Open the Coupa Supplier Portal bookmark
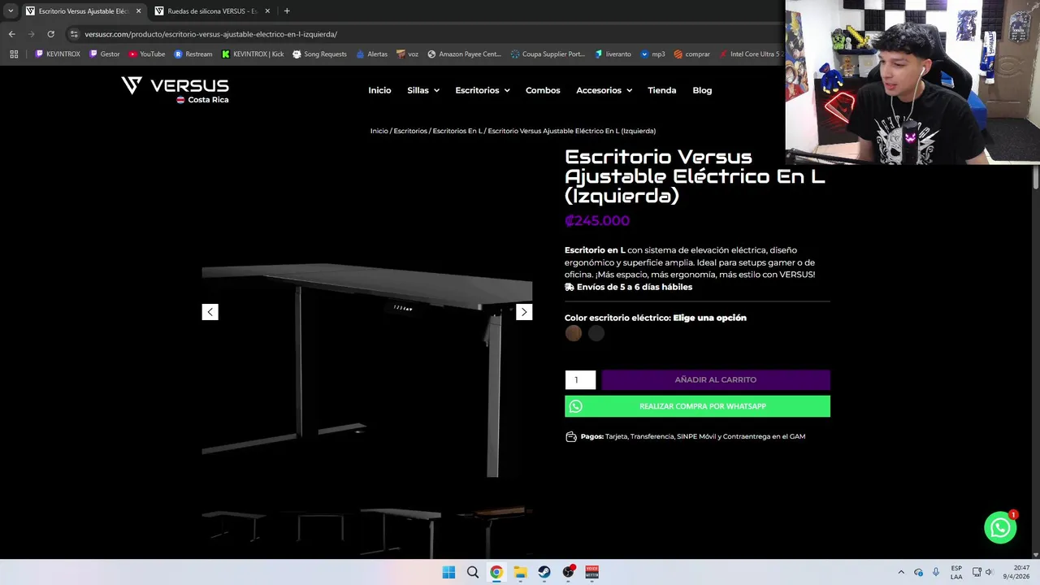The width and height of the screenshot is (1040, 585). pyautogui.click(x=548, y=54)
